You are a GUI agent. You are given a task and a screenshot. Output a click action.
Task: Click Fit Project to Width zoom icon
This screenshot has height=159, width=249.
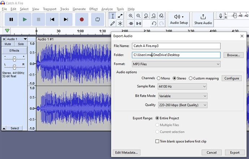[x=154, y=16]
